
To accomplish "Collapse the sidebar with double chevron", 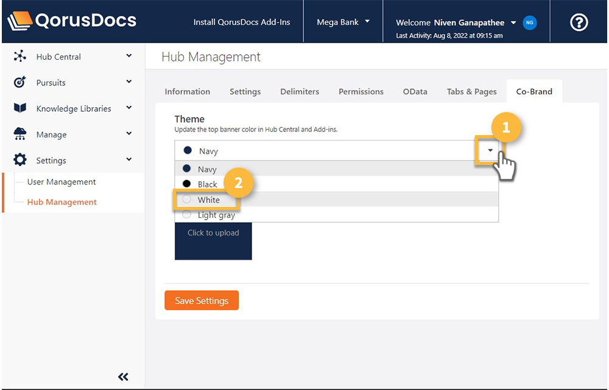I will coord(123,377).
